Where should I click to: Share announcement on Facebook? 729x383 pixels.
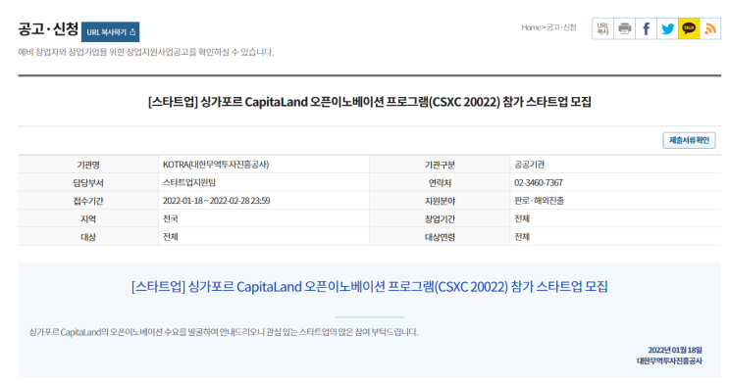646,28
